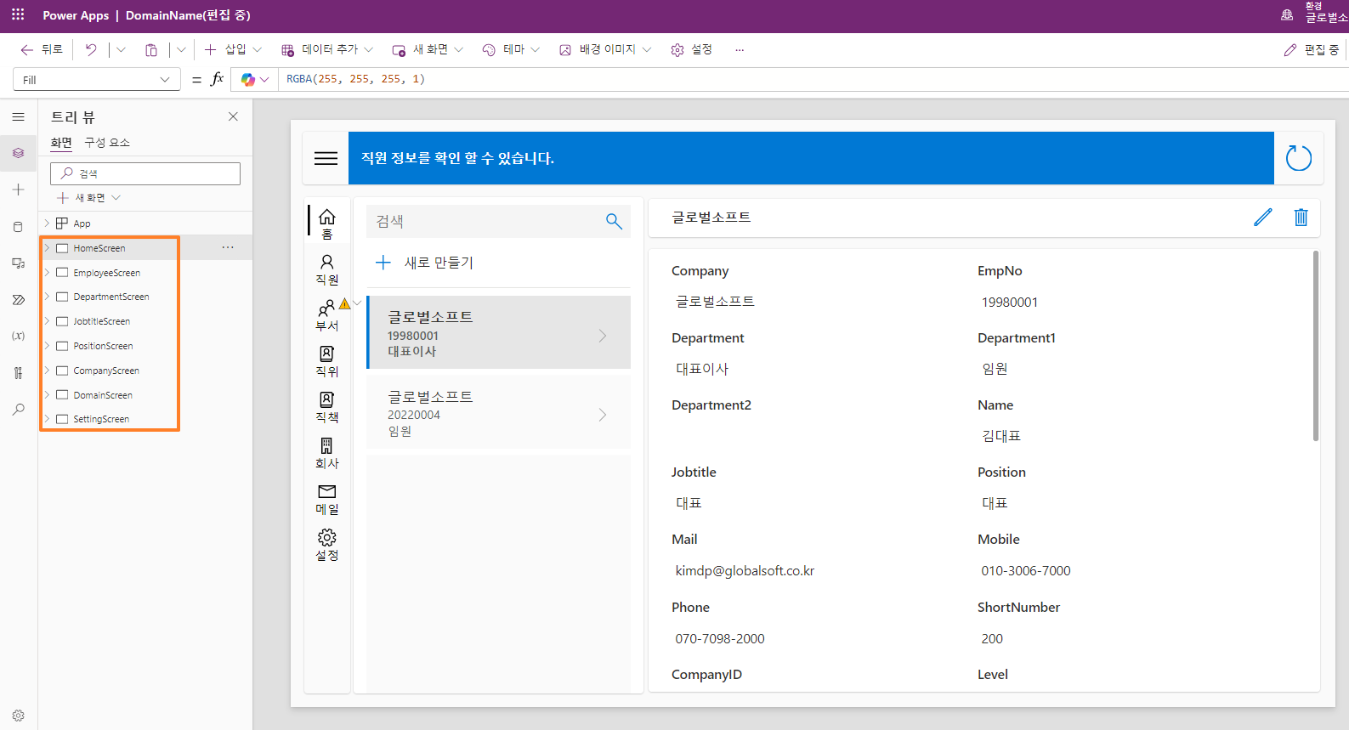Open the 데이터 추가 menu
This screenshot has height=730, width=1349.
coord(327,49)
